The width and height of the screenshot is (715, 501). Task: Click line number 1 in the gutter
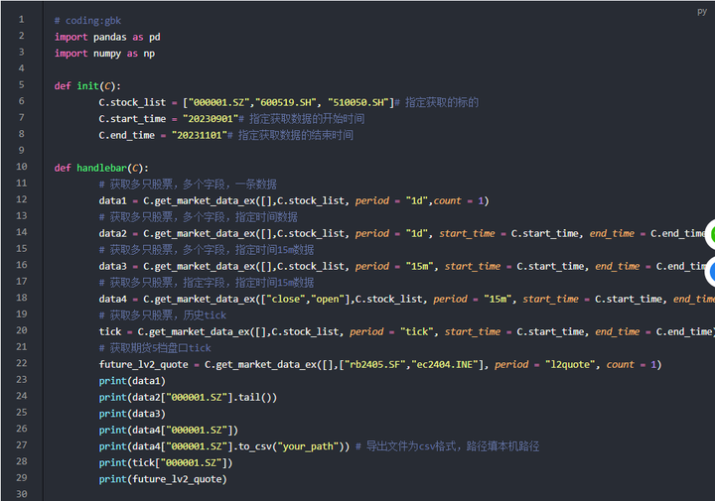(20, 20)
